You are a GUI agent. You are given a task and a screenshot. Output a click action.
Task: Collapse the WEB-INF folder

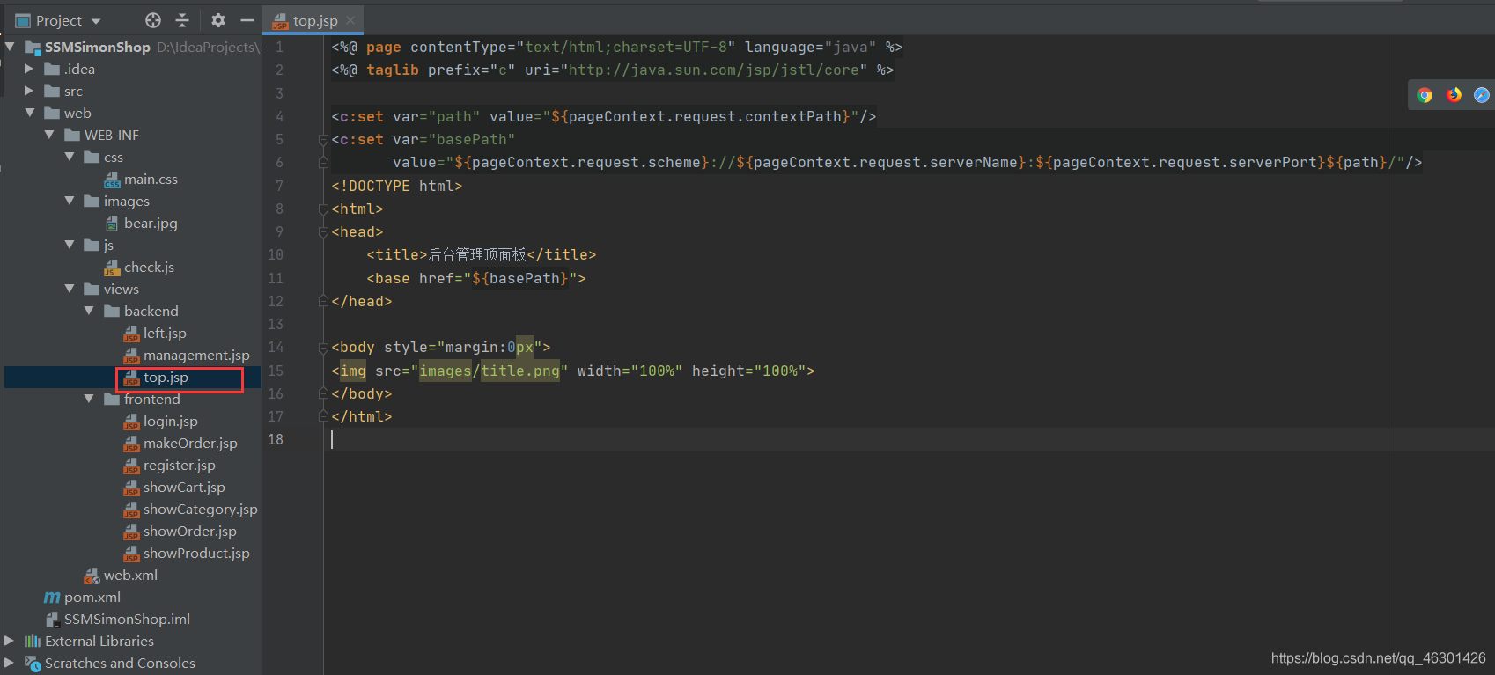click(x=49, y=135)
